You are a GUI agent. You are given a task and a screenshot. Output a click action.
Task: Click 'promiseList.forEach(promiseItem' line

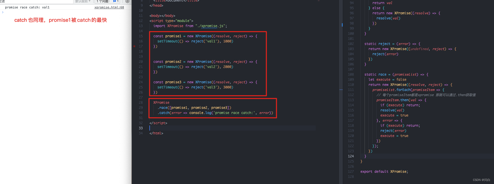pyautogui.click(x=408, y=90)
